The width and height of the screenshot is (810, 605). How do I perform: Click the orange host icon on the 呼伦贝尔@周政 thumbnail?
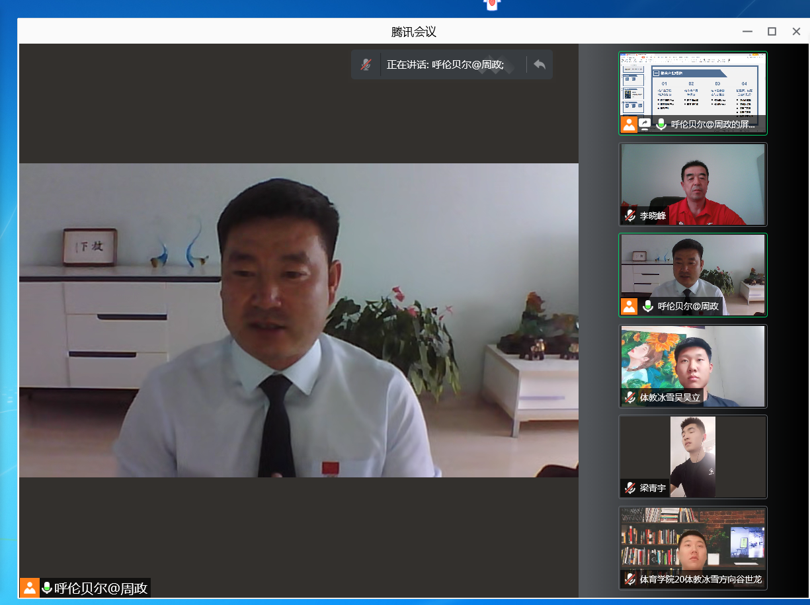(629, 306)
